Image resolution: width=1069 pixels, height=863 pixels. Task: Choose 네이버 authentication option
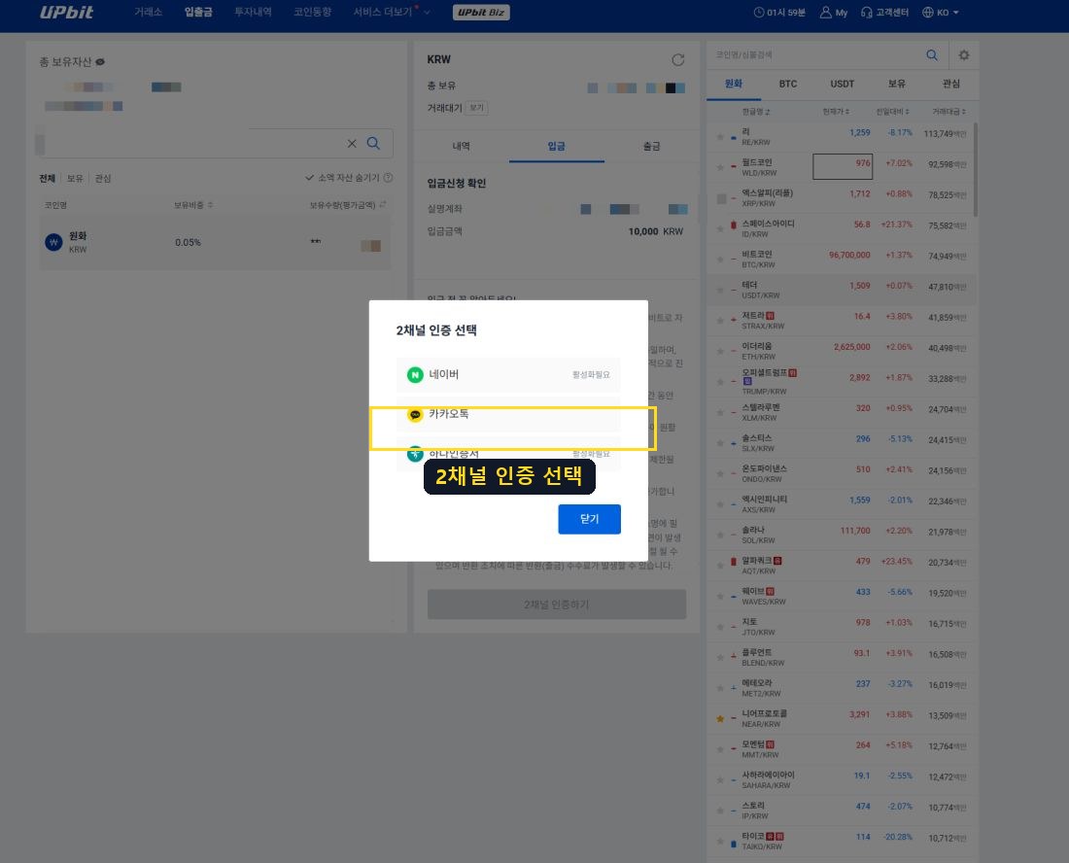click(x=508, y=374)
